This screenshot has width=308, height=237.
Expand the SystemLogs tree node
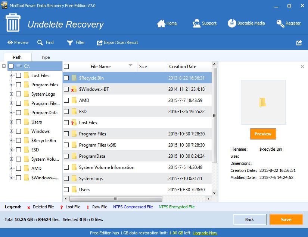(12, 94)
